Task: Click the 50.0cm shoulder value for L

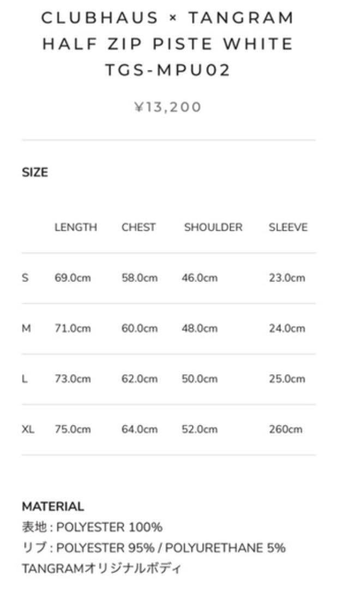Action: point(200,378)
